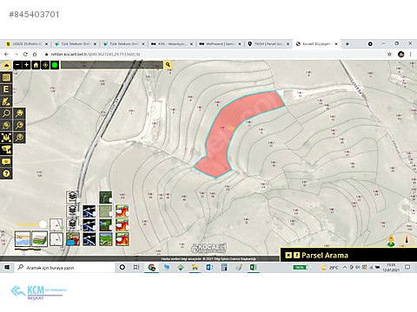
Task: Toggle the lowest layer stack option
Action: (x=73, y=224)
